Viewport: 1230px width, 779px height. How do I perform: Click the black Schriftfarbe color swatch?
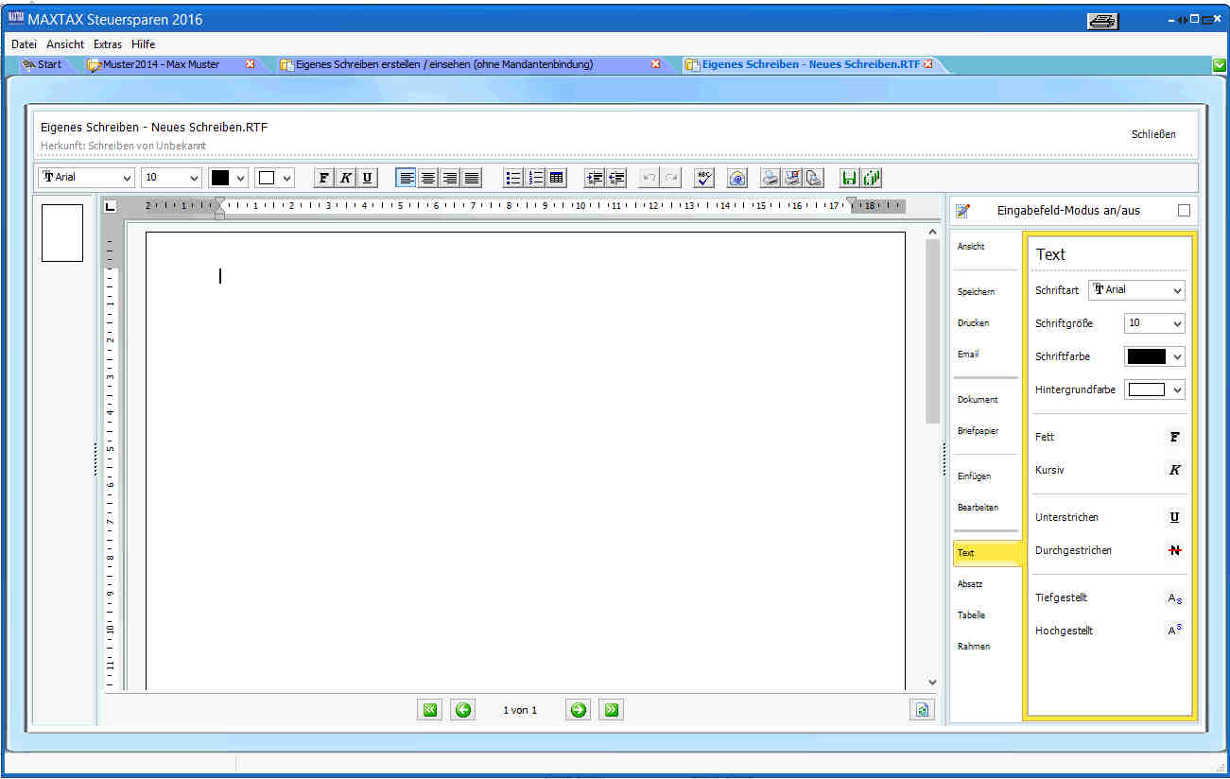(1146, 356)
